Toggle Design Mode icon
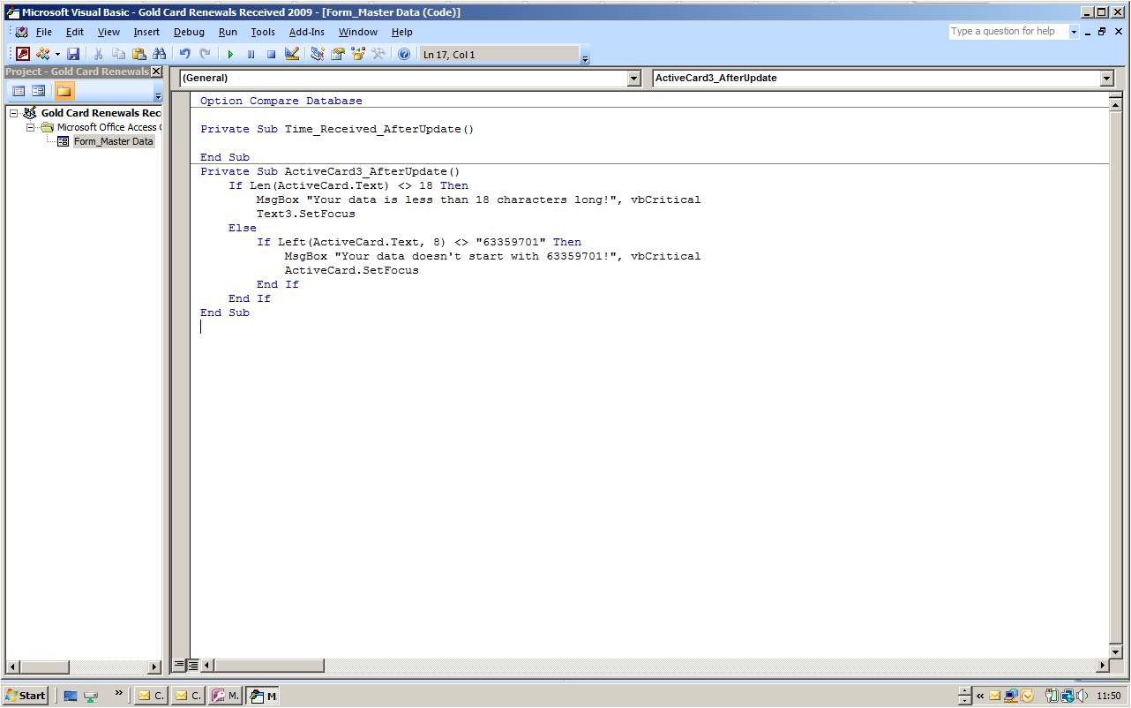The image size is (1131, 708). click(x=292, y=55)
